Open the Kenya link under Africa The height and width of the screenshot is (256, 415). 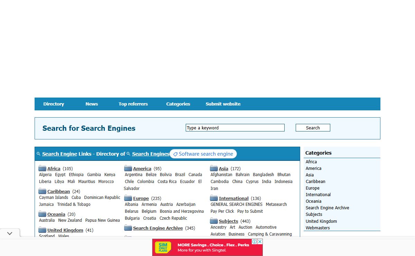(110, 175)
